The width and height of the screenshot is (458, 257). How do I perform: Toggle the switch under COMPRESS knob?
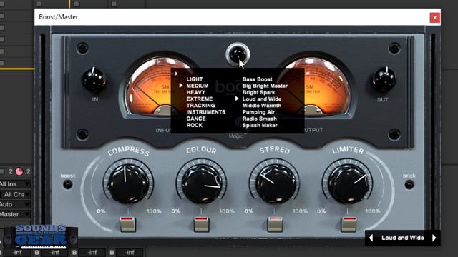[x=128, y=224]
